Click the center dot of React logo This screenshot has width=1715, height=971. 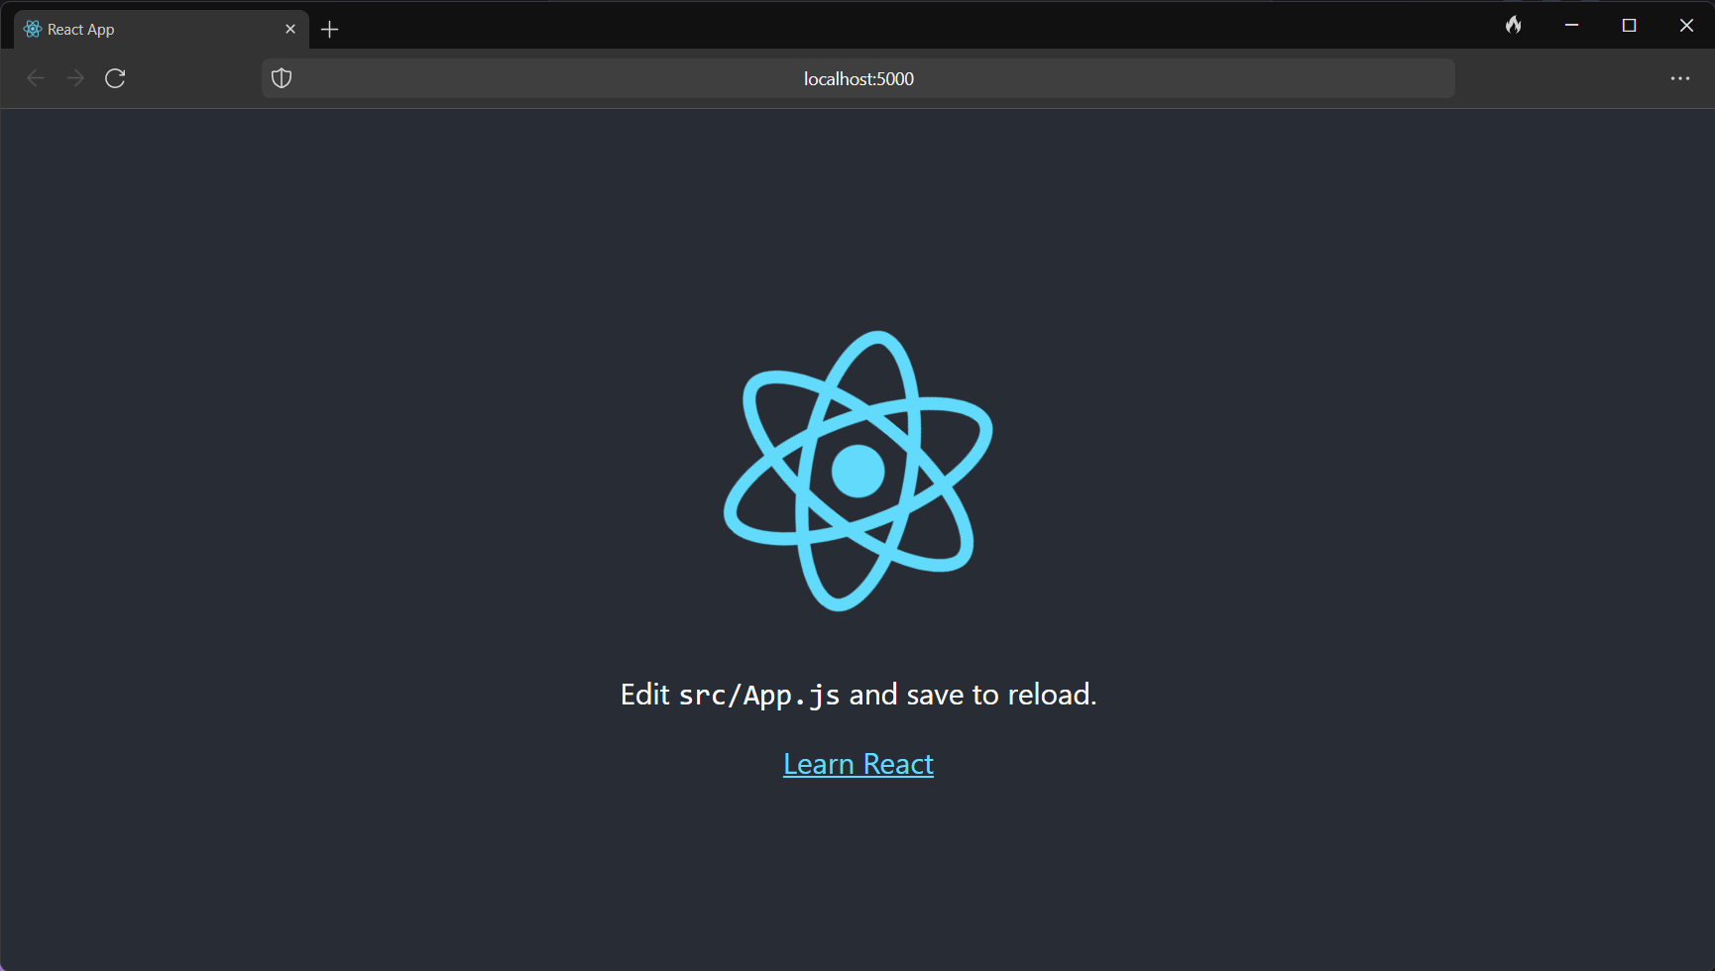tap(857, 471)
